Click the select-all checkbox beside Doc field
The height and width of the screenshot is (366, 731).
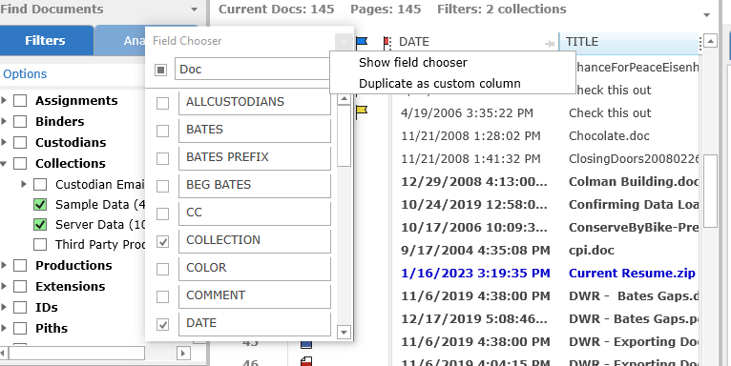[161, 70]
